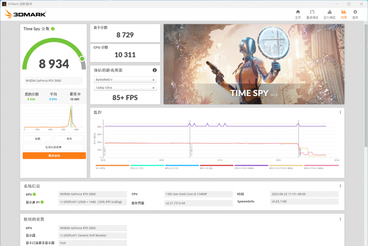The width and height of the screenshot is (368, 246).
Task: Click the 在线比较结果 compare online button
Action: click(x=53, y=147)
